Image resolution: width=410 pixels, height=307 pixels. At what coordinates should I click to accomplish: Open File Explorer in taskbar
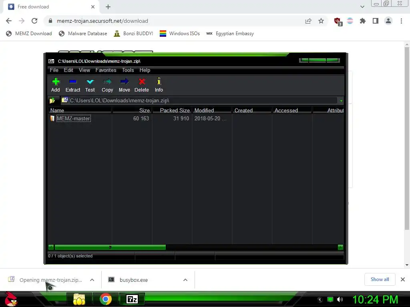point(79,299)
